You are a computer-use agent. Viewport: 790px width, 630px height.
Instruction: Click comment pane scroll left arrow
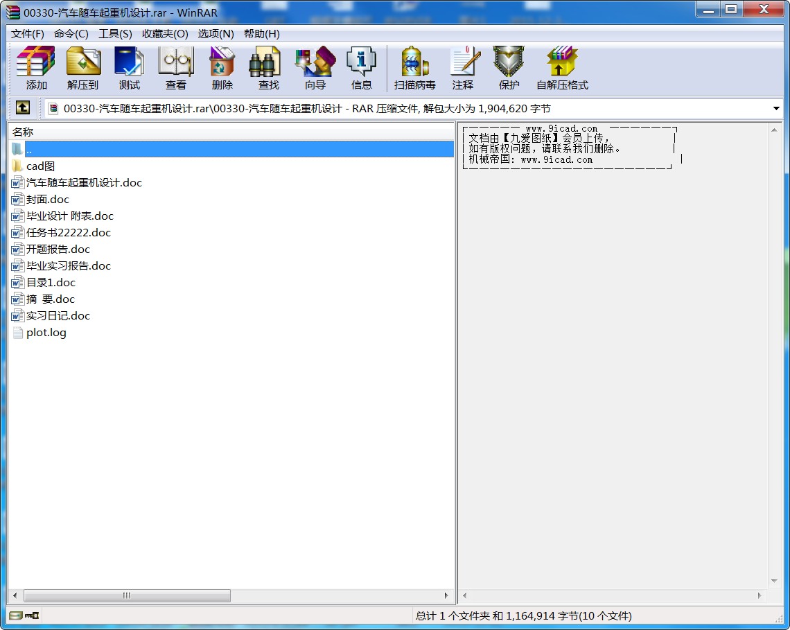pyautogui.click(x=464, y=595)
